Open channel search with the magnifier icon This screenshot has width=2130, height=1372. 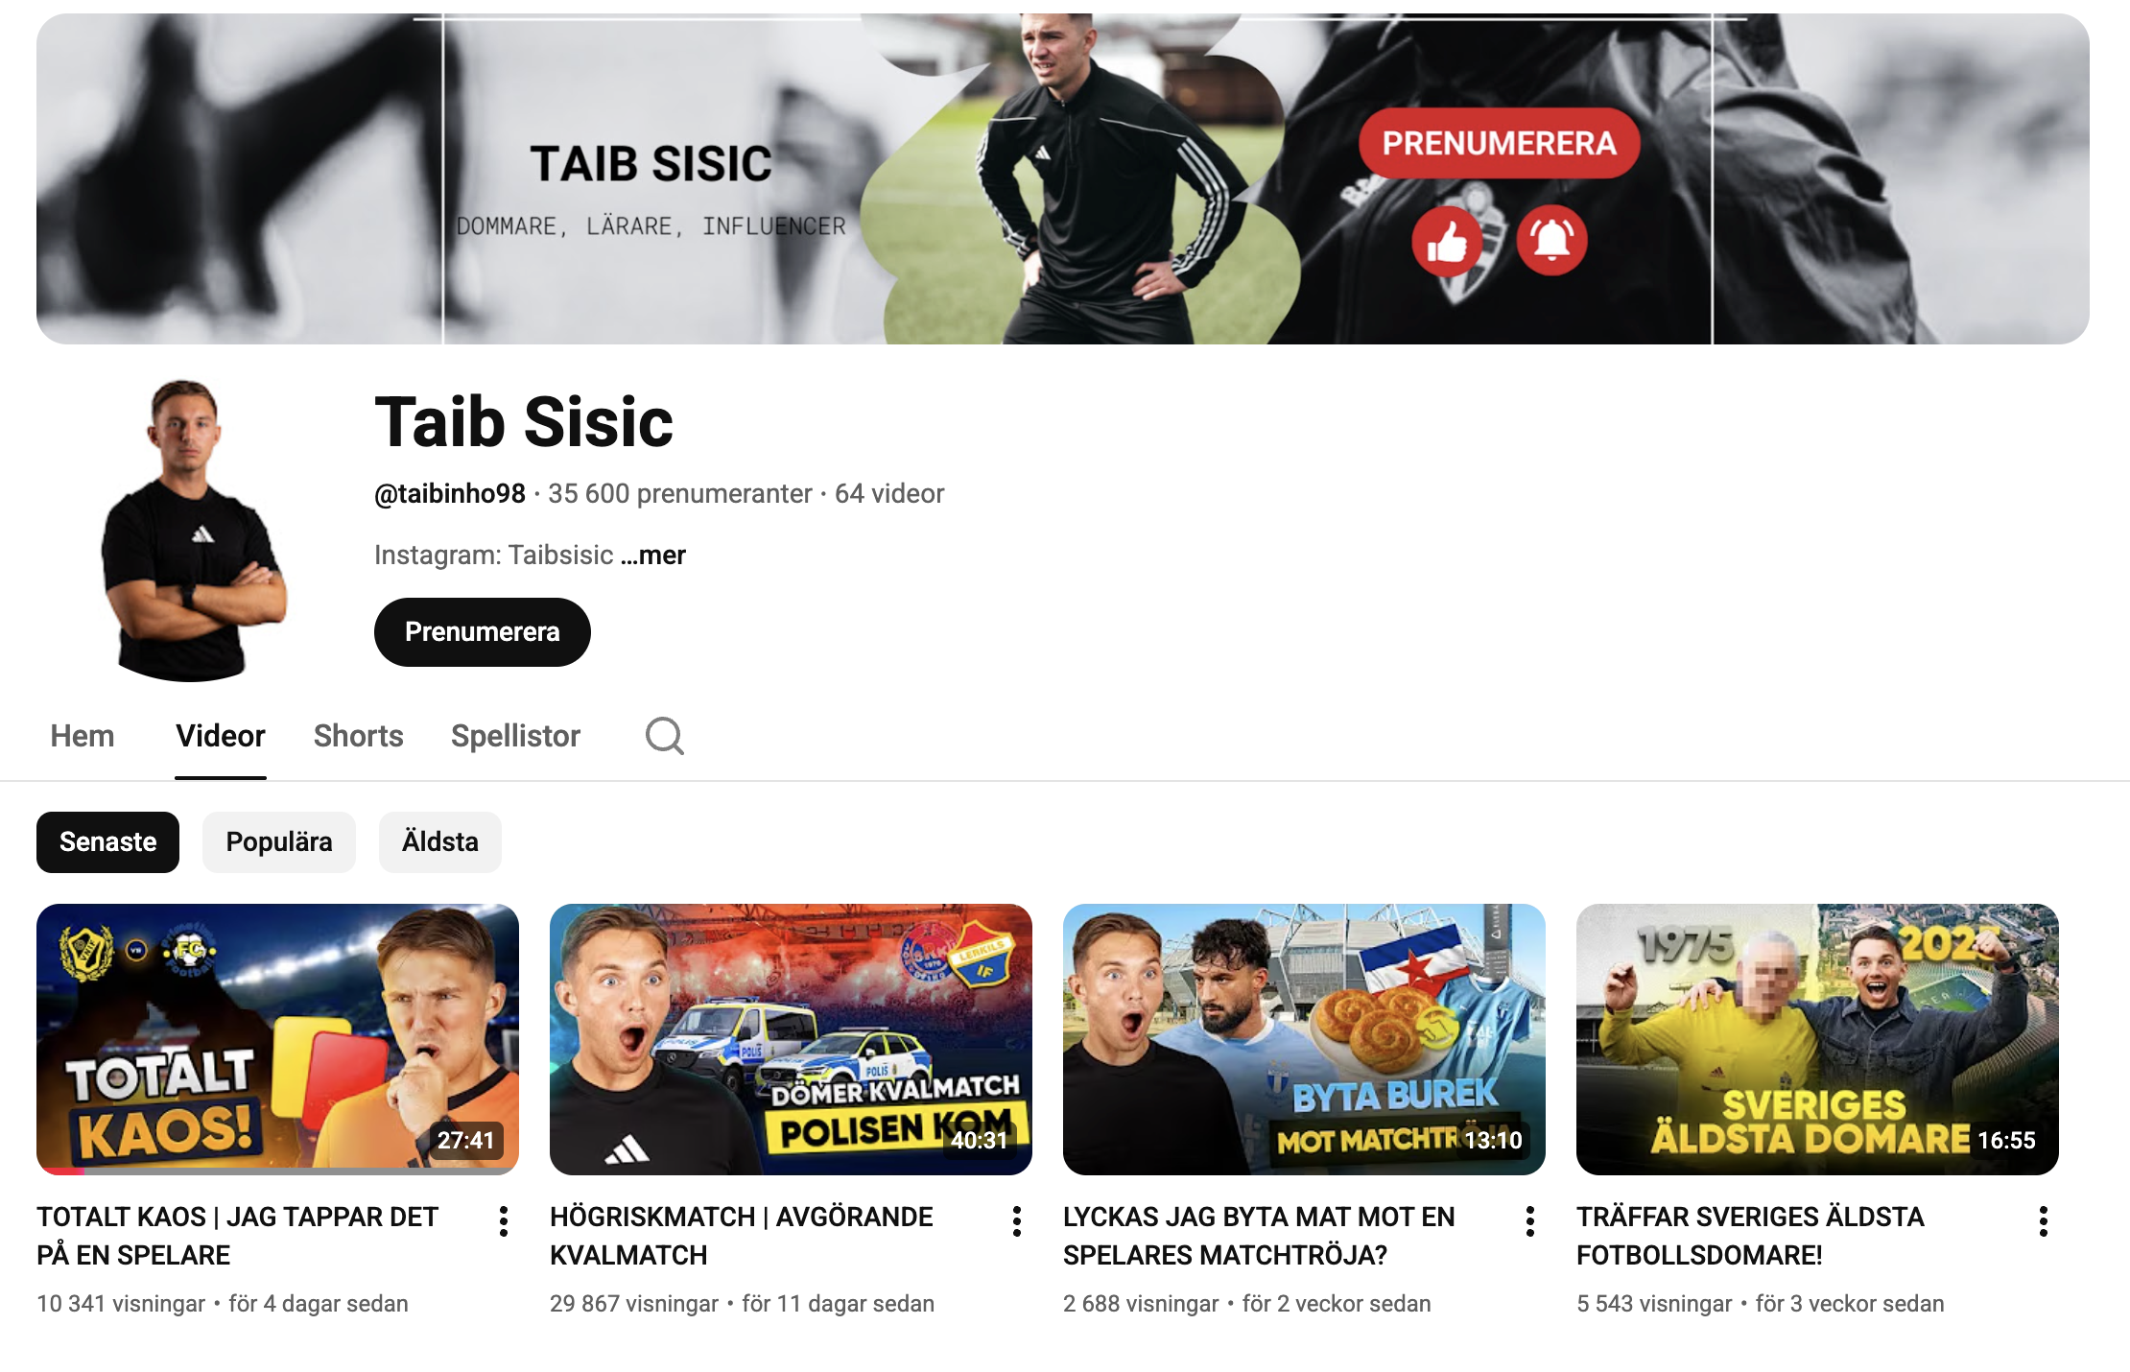pyautogui.click(x=665, y=736)
